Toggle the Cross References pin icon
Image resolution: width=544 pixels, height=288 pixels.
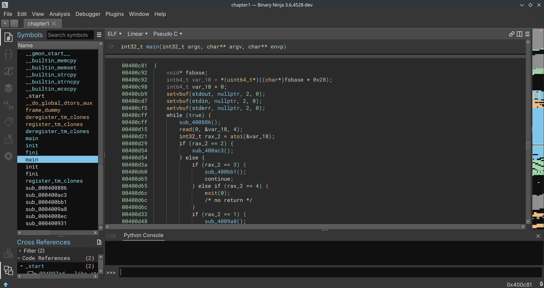click(x=99, y=242)
